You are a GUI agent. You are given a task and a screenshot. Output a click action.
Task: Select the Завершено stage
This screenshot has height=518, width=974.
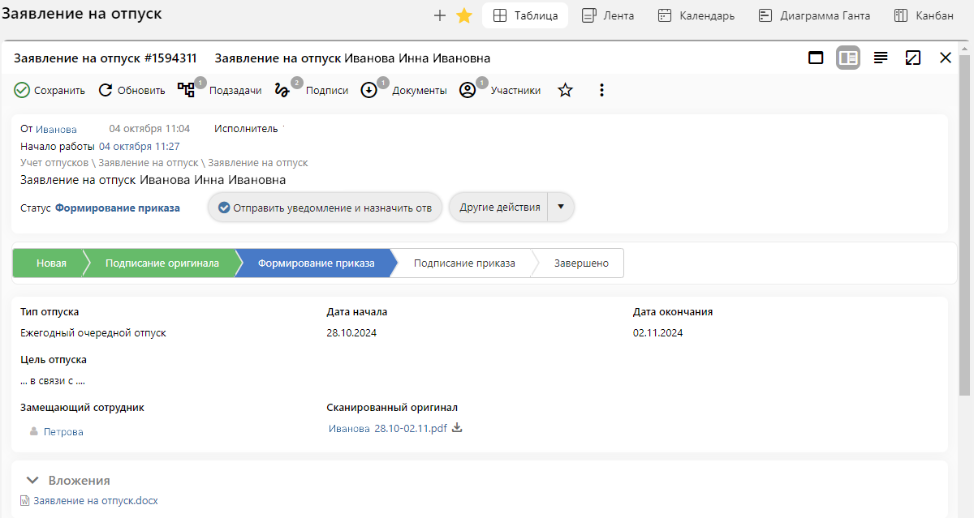[x=581, y=263]
